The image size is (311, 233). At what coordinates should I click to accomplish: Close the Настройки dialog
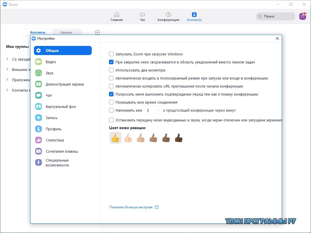(x=277, y=38)
